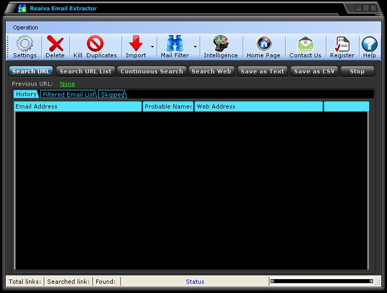Start a Continuous Search
Screen dimensions: 387x293
click(152, 71)
